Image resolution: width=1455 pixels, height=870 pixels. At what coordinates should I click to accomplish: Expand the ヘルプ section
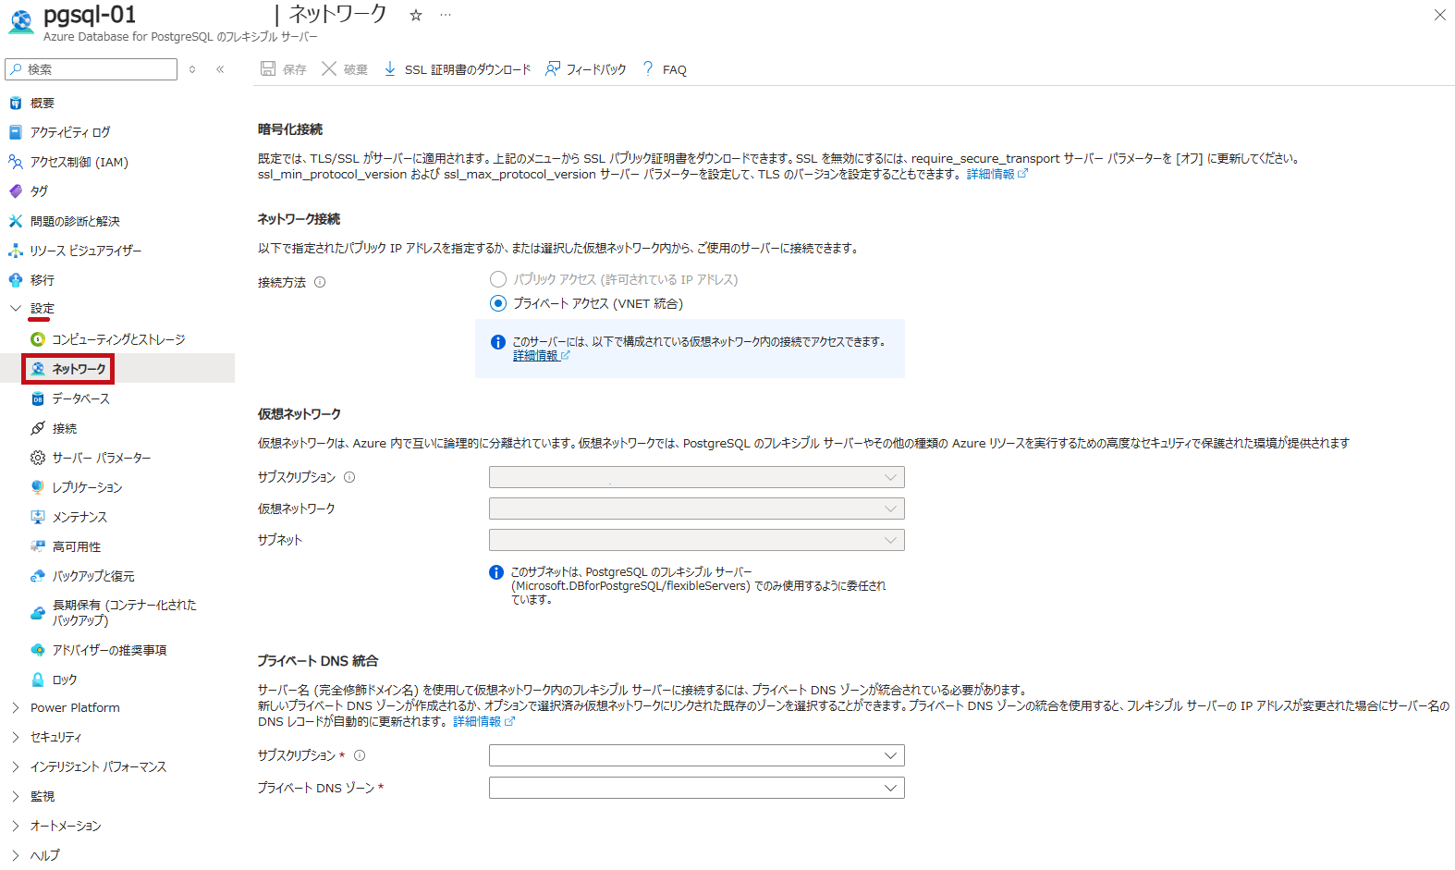[16, 855]
